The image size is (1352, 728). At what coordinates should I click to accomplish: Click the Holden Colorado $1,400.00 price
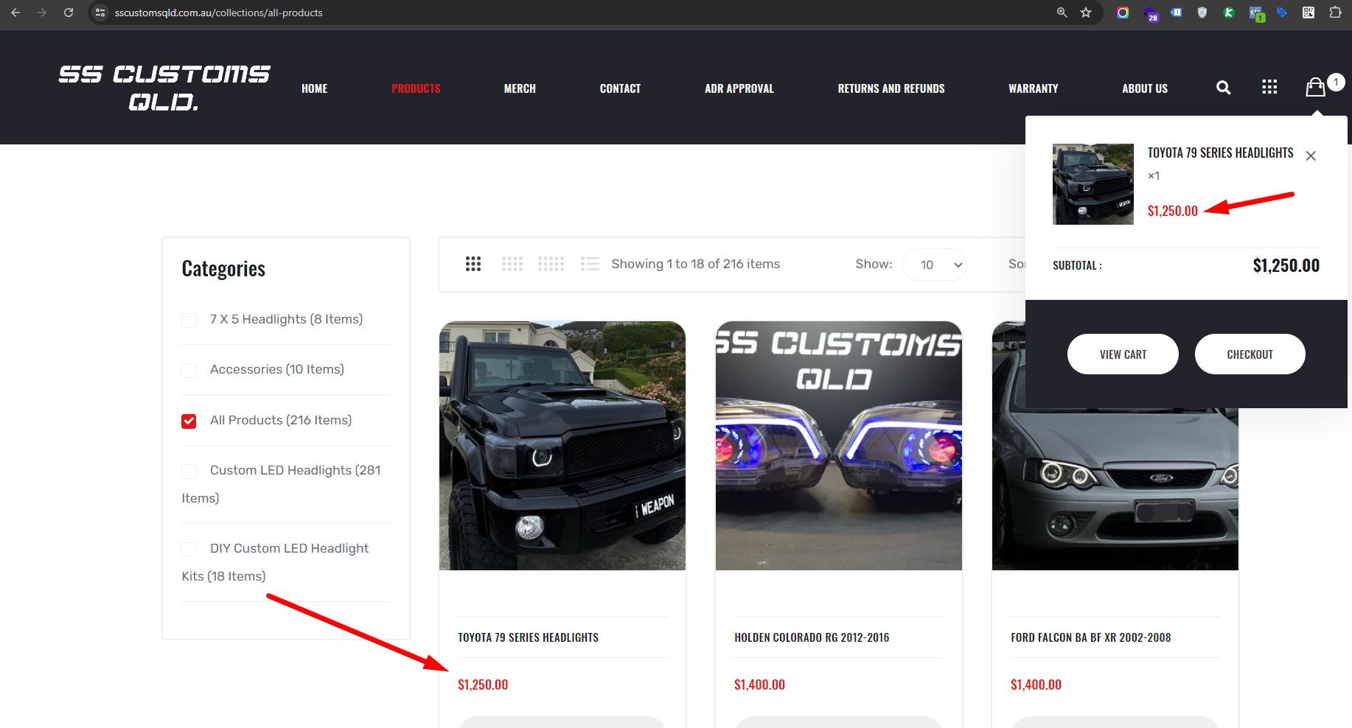pos(759,685)
